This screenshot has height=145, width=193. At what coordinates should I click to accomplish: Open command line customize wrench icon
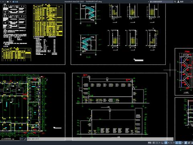[x=25, y=139]
